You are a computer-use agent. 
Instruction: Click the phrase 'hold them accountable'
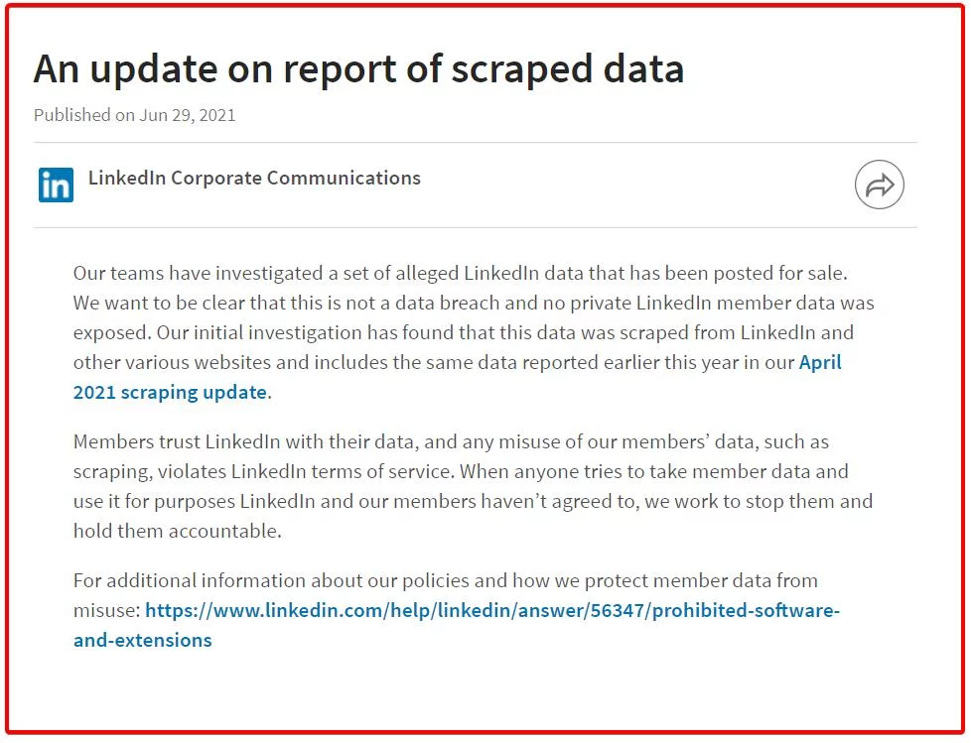pos(176,531)
